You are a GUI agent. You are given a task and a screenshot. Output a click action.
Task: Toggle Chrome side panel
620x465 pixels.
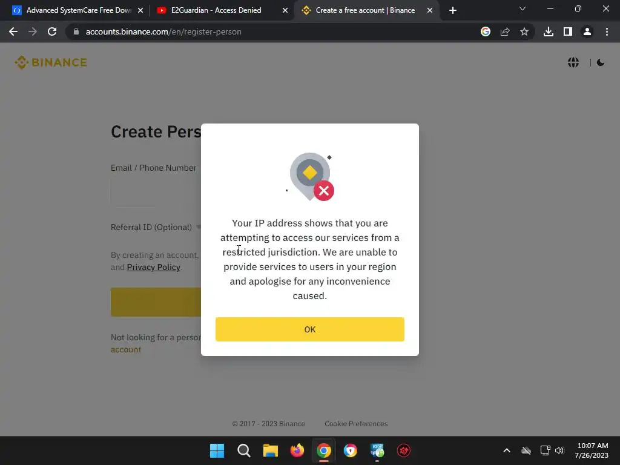(x=568, y=31)
